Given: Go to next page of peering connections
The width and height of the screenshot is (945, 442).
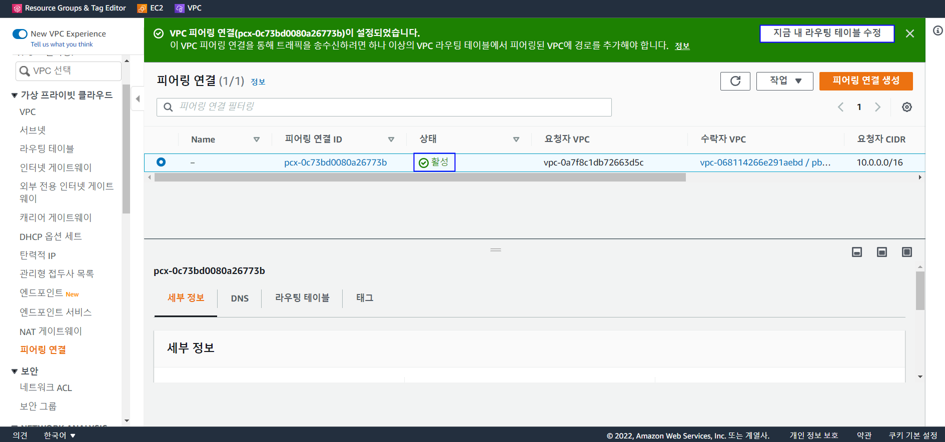Looking at the screenshot, I should tap(877, 107).
